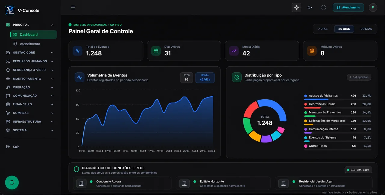
Task: Click the SISTEMA gear icon
Action: click(8, 130)
